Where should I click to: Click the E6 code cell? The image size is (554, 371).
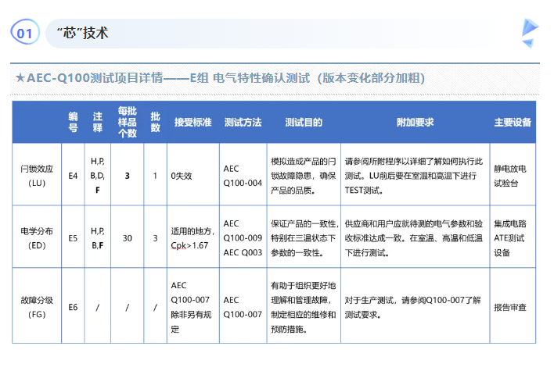73,307
